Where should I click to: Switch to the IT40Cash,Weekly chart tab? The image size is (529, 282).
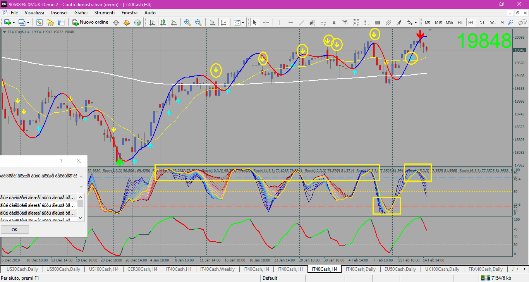[218, 269]
